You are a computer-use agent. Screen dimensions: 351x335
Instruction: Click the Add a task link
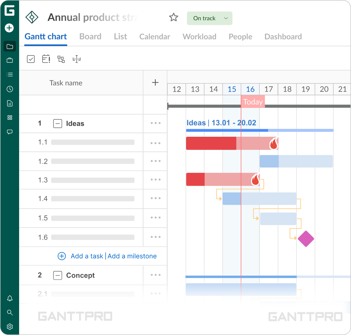(x=87, y=256)
